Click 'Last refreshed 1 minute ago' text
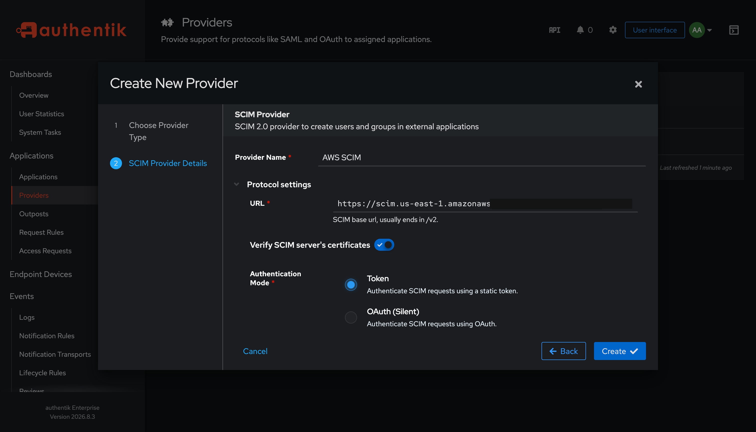 (x=695, y=168)
